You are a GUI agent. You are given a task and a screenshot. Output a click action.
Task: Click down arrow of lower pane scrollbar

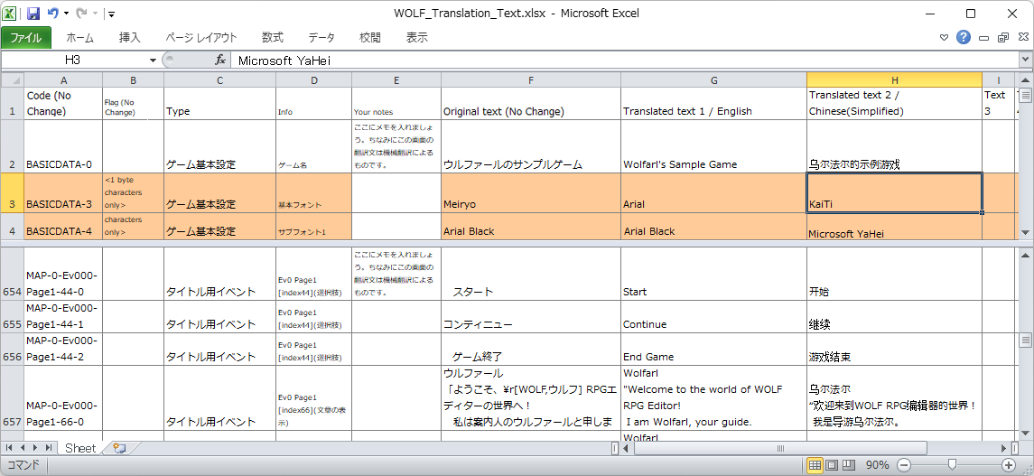[1026, 434]
